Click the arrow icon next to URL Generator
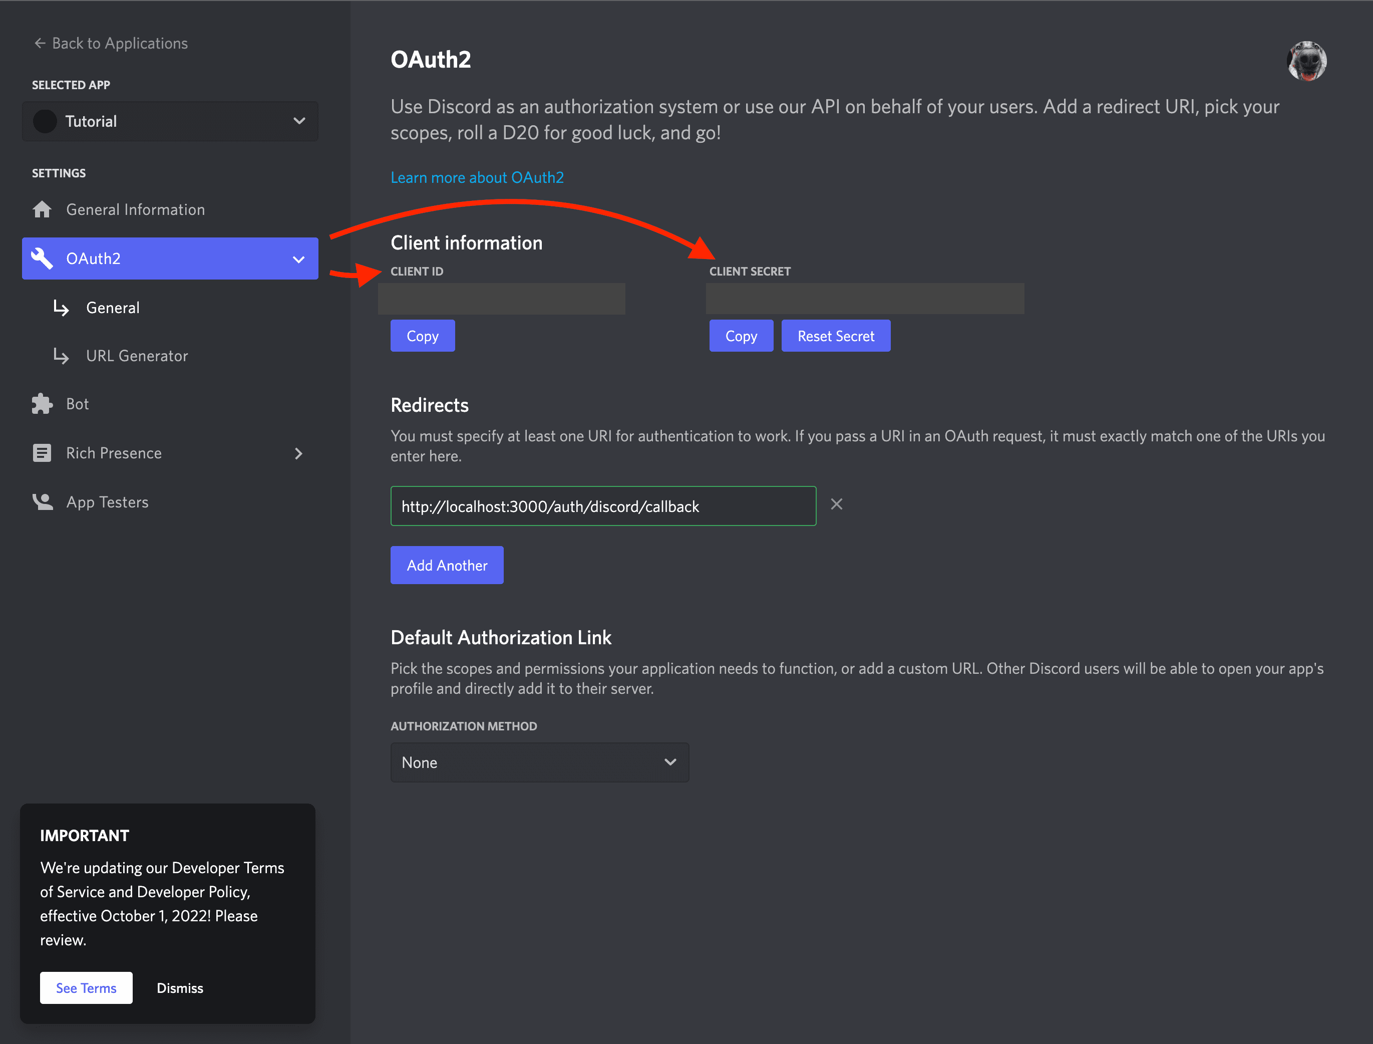This screenshot has width=1373, height=1044. (x=61, y=356)
